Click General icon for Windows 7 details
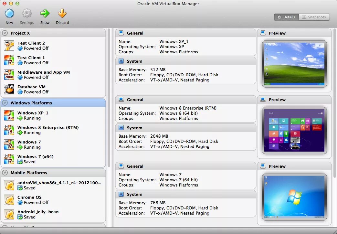Screen dimensions: 337x234 coord(121,166)
